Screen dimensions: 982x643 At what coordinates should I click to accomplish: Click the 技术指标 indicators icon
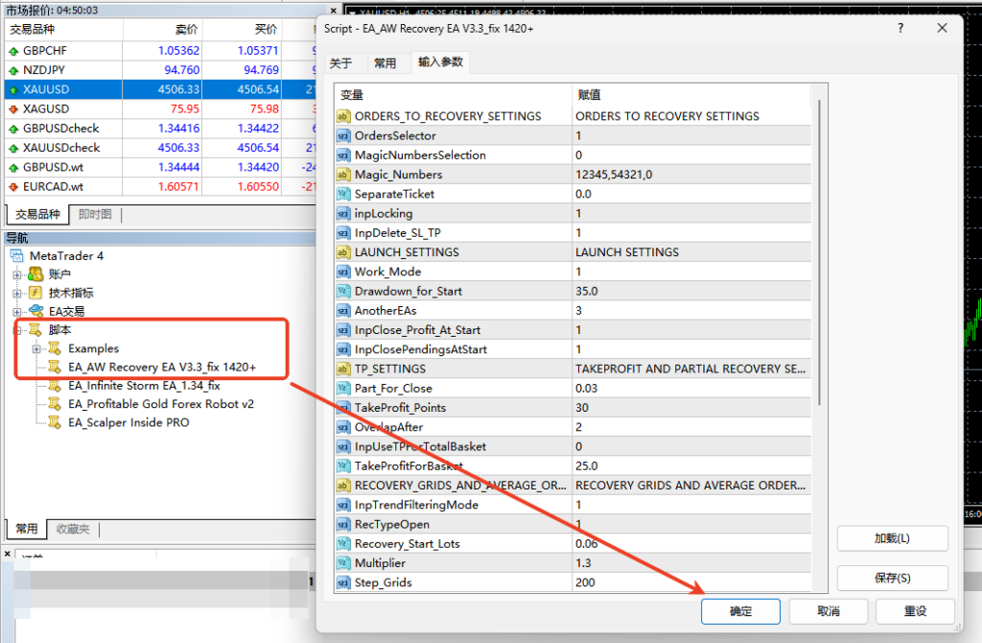(x=35, y=293)
